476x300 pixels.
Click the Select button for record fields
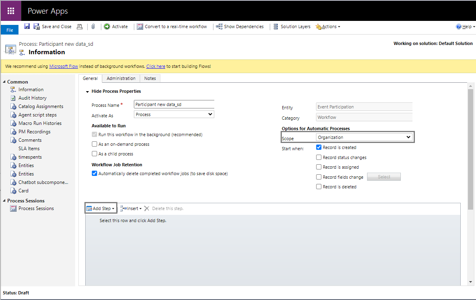click(x=384, y=177)
